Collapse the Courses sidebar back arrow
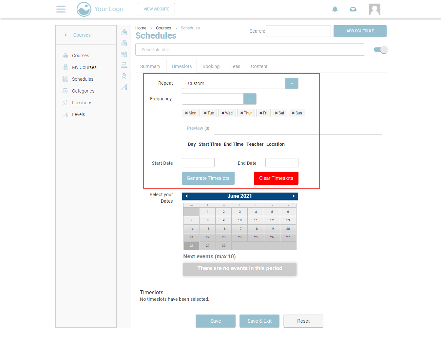This screenshot has width=441, height=341. (x=66, y=35)
